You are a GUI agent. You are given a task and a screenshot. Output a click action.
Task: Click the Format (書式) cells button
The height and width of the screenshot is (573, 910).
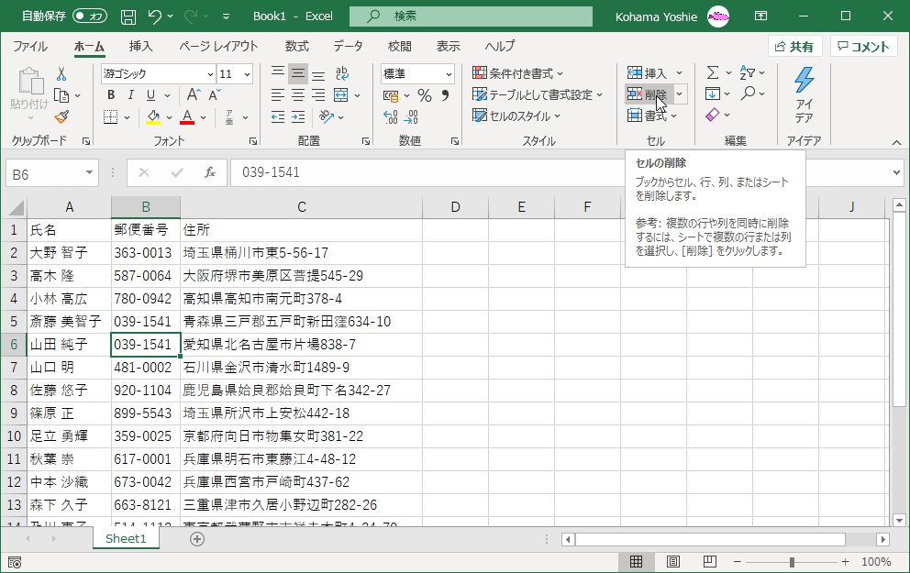point(652,116)
